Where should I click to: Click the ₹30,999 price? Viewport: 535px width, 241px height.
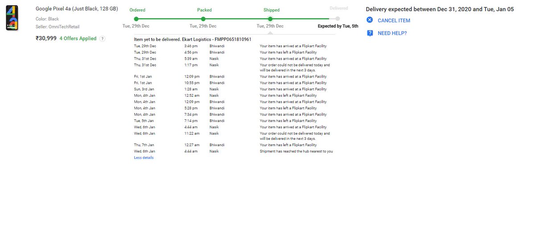click(46, 38)
